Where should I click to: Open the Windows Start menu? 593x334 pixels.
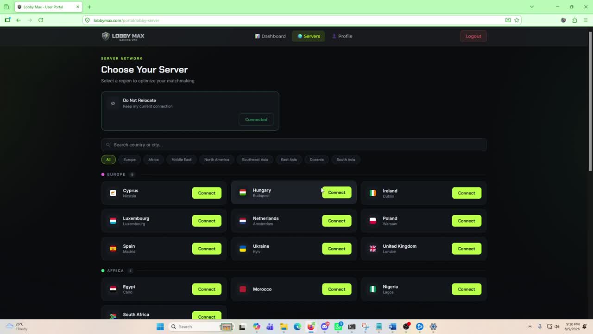pos(160,327)
